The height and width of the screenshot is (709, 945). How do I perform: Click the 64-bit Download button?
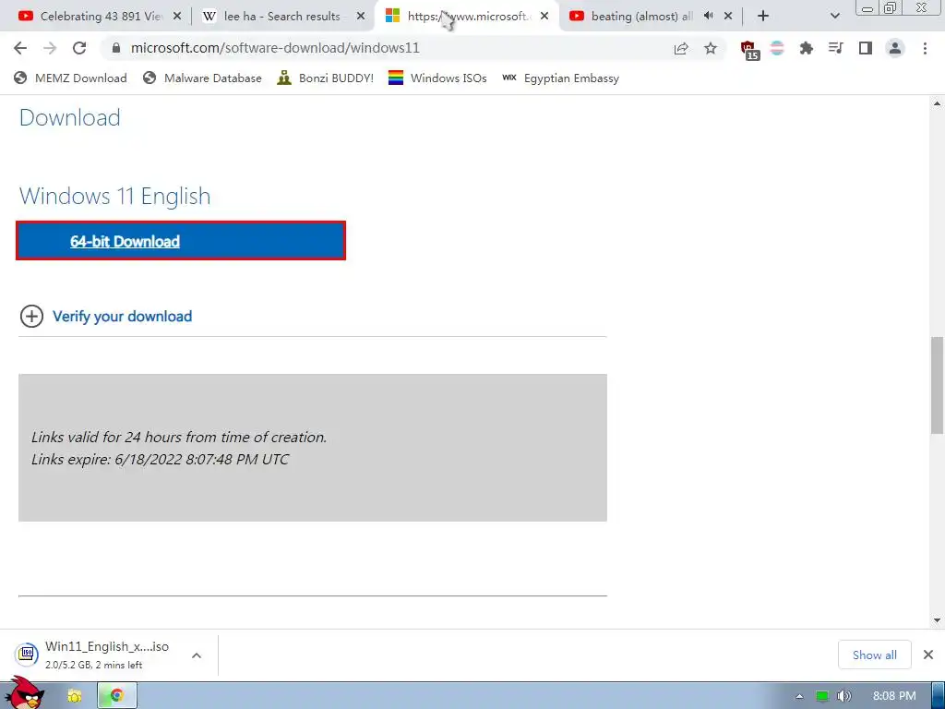[181, 241]
